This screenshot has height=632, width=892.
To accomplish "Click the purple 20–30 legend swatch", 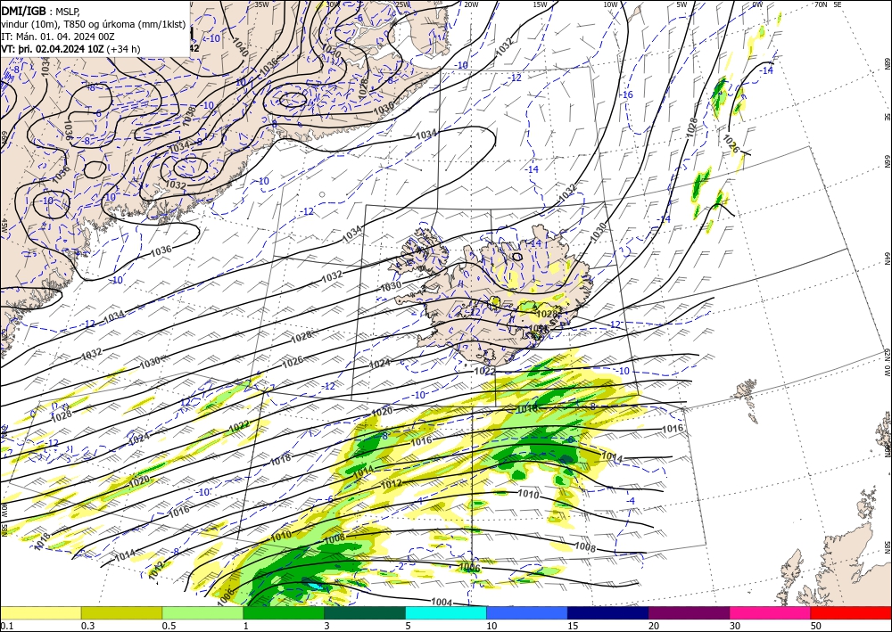I will [x=689, y=612].
